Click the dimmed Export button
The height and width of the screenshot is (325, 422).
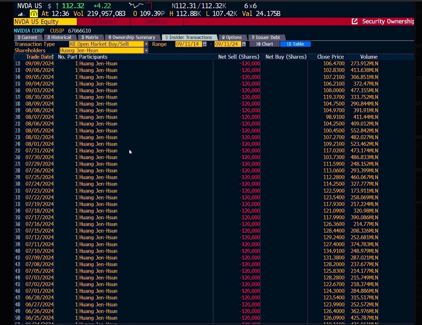click(104, 21)
